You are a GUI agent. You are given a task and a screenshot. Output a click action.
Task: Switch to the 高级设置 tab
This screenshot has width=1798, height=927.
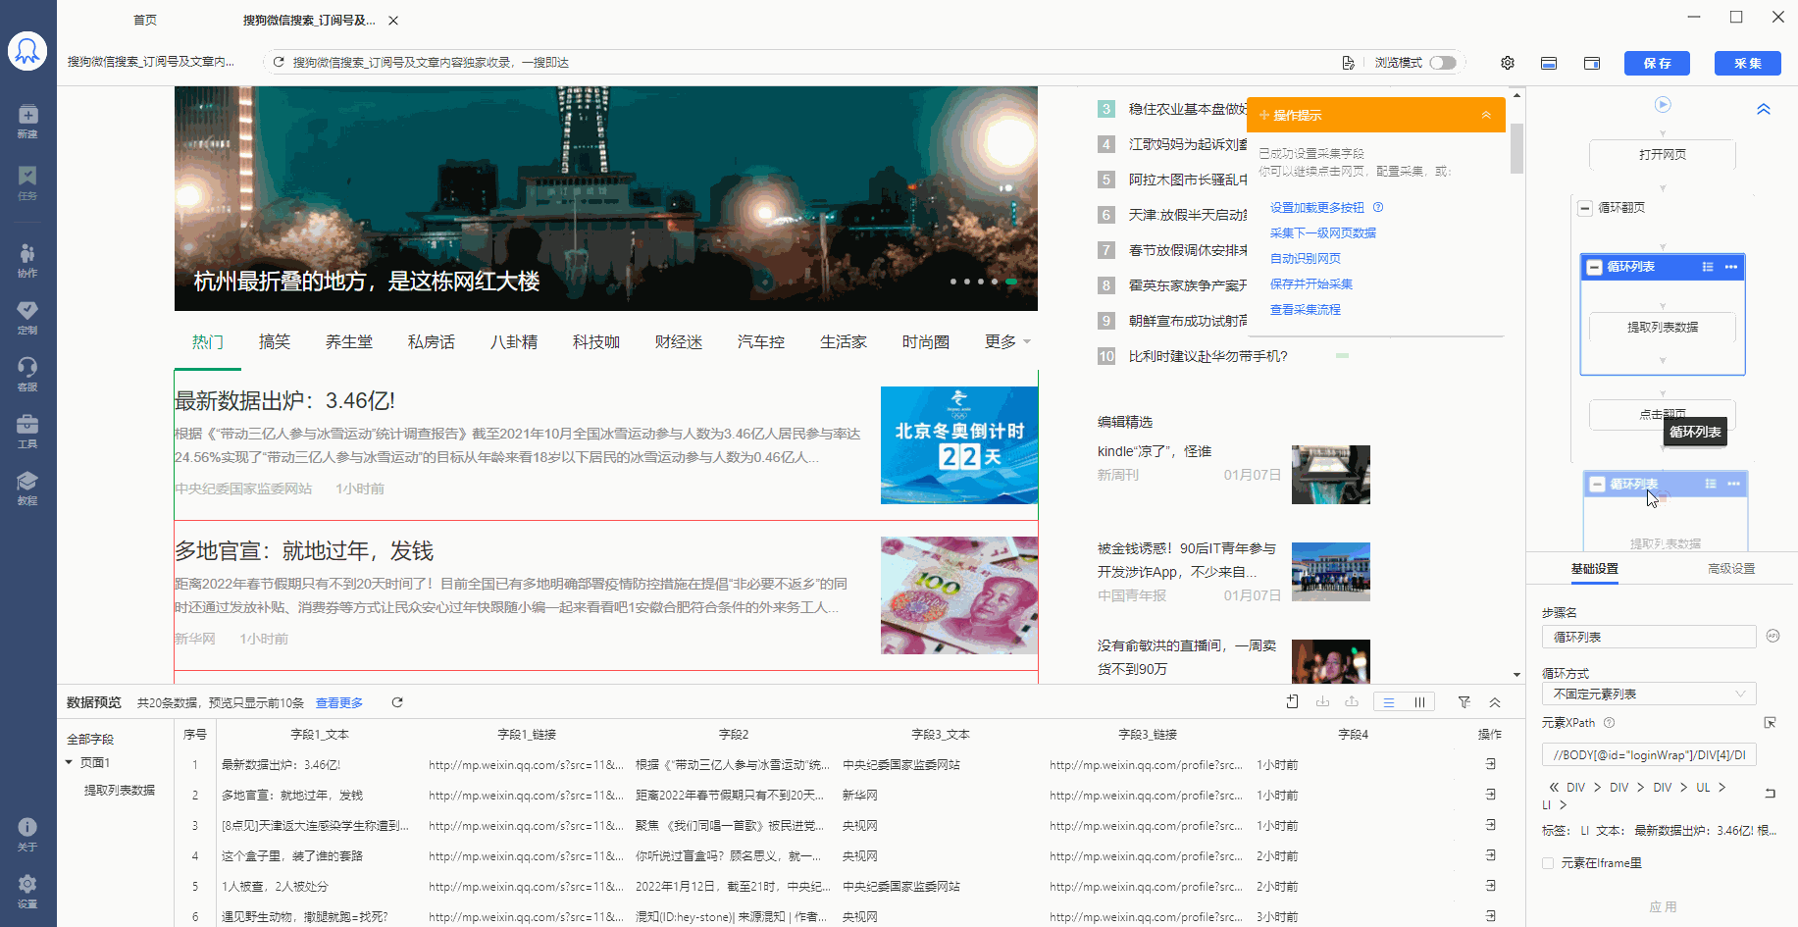1731,569
